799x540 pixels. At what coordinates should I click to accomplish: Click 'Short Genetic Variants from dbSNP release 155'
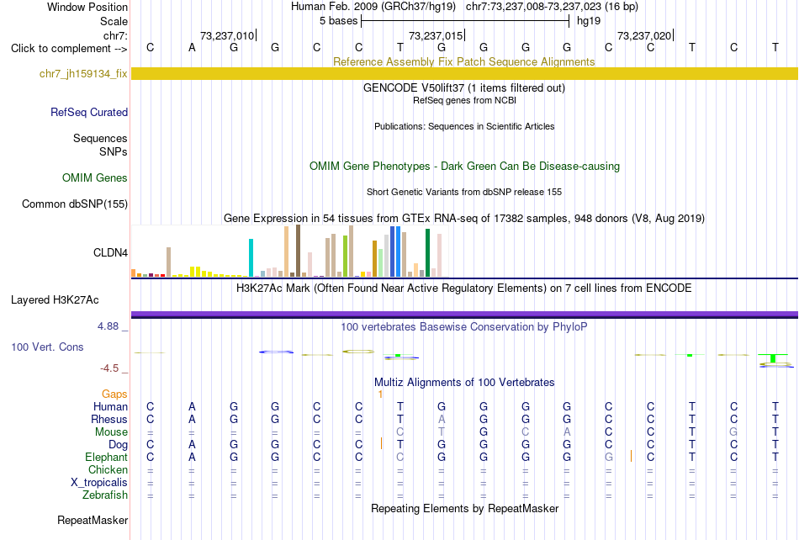(x=464, y=192)
